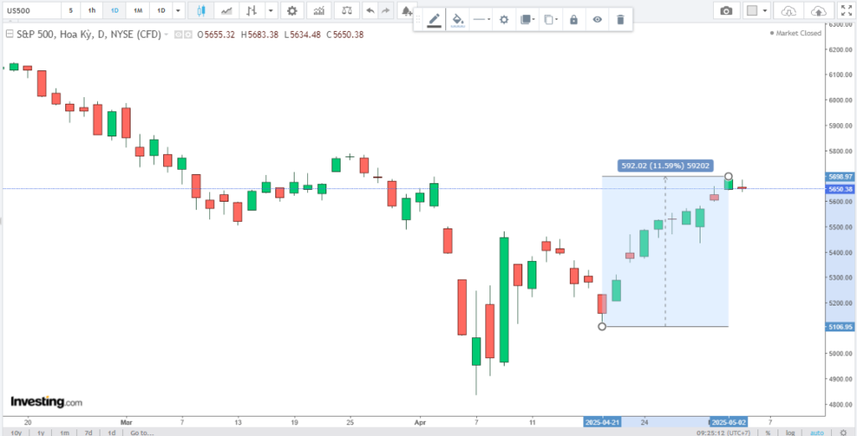Select the 1M interval
This screenshot has width=857, height=436.
[136, 11]
